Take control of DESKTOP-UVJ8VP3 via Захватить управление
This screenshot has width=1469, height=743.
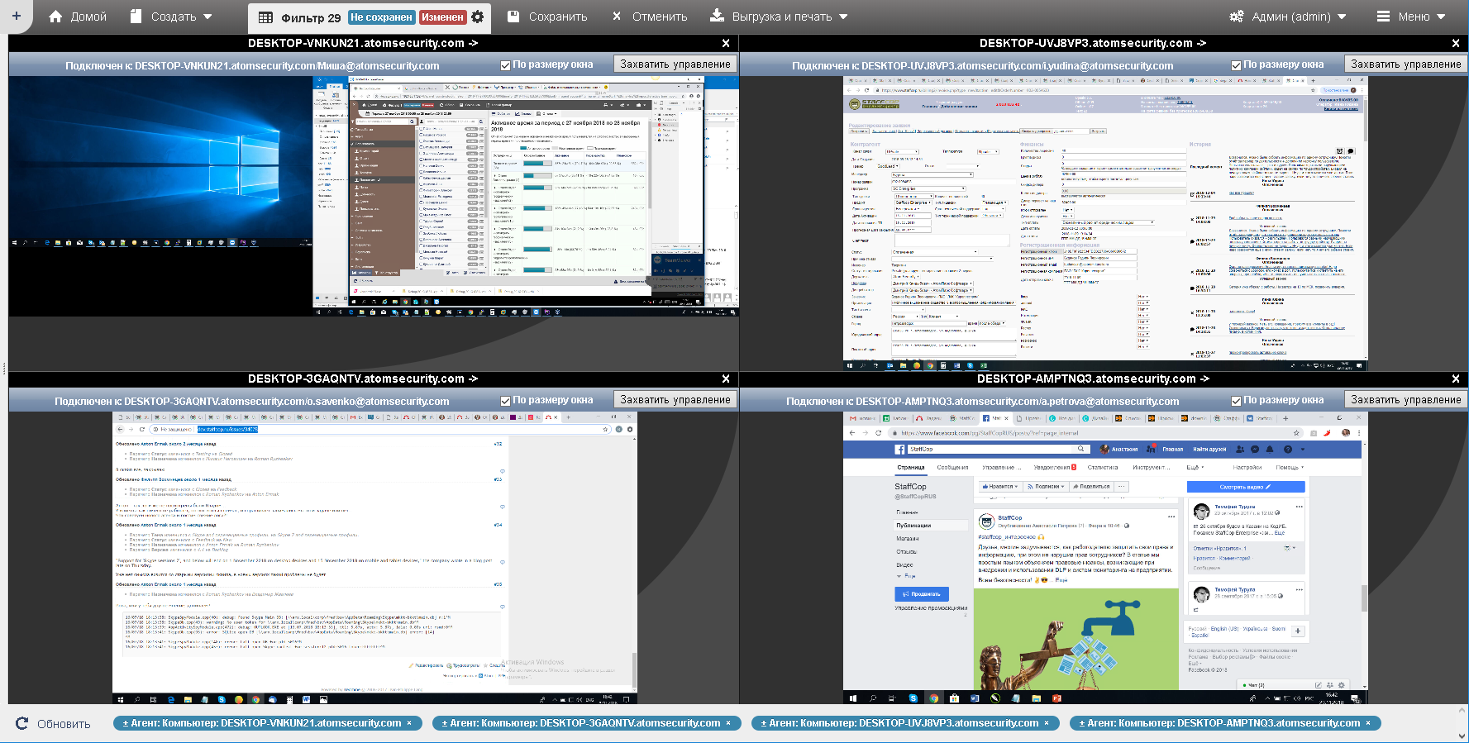[1405, 64]
